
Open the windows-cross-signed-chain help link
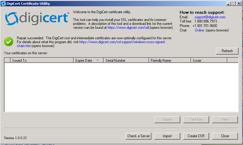pyautogui.click(x=122, y=42)
